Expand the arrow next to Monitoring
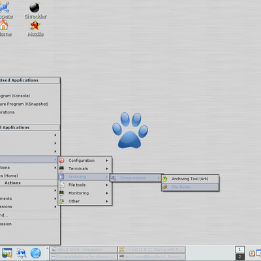 tap(107, 193)
